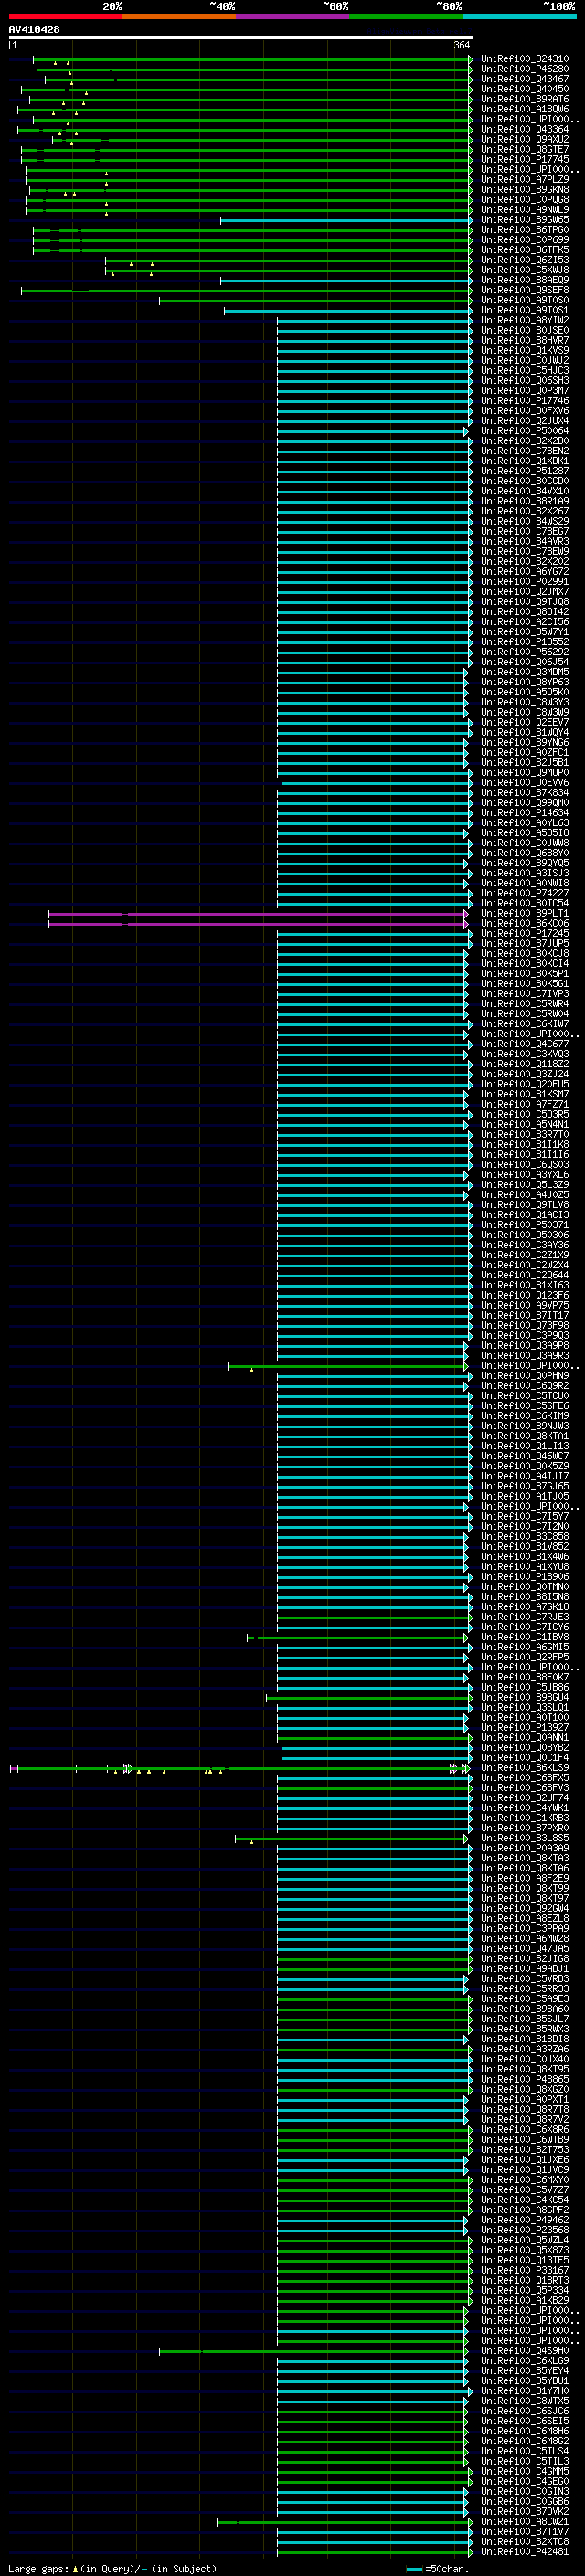Image resolution: width=585 pixels, height=2576 pixels.
Task: Select hit UniRef100_A5N4N1
Action: click(525, 1124)
